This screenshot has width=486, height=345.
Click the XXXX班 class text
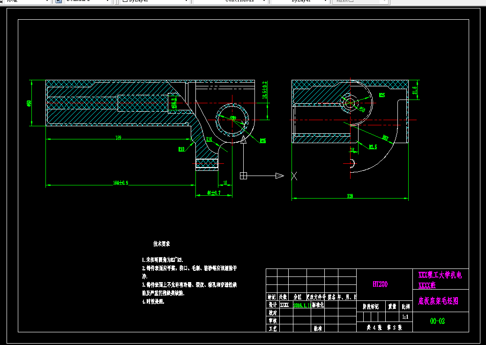pos(427,285)
